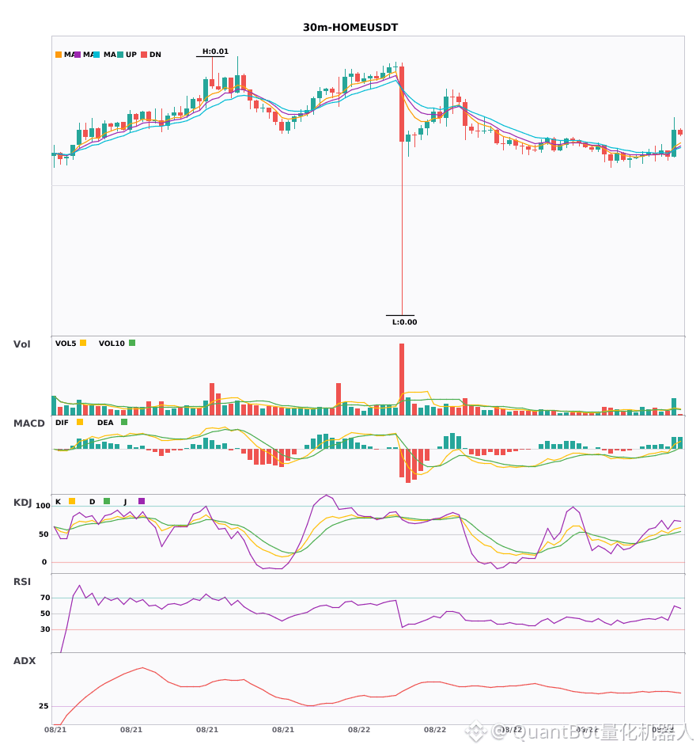Click the L:0.00 low price label

pyautogui.click(x=404, y=322)
